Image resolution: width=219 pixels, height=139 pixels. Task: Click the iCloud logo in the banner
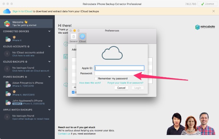click(x=7, y=11)
